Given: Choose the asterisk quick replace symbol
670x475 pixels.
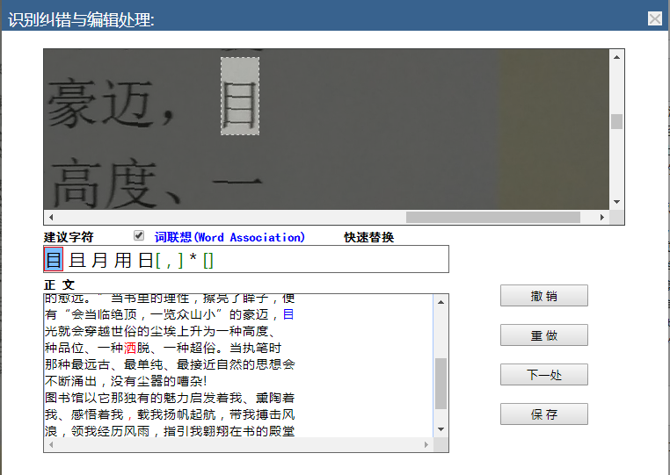Looking at the screenshot, I should pos(193,259).
